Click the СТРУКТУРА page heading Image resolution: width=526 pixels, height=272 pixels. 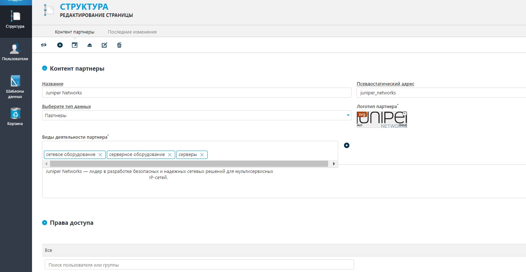click(x=84, y=6)
